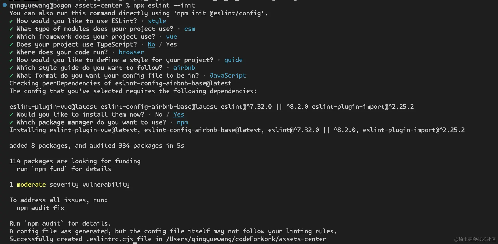This screenshot has width=498, height=244.
Task: Click the checkmark beside 'Where does your code run'
Action: tap(11, 52)
